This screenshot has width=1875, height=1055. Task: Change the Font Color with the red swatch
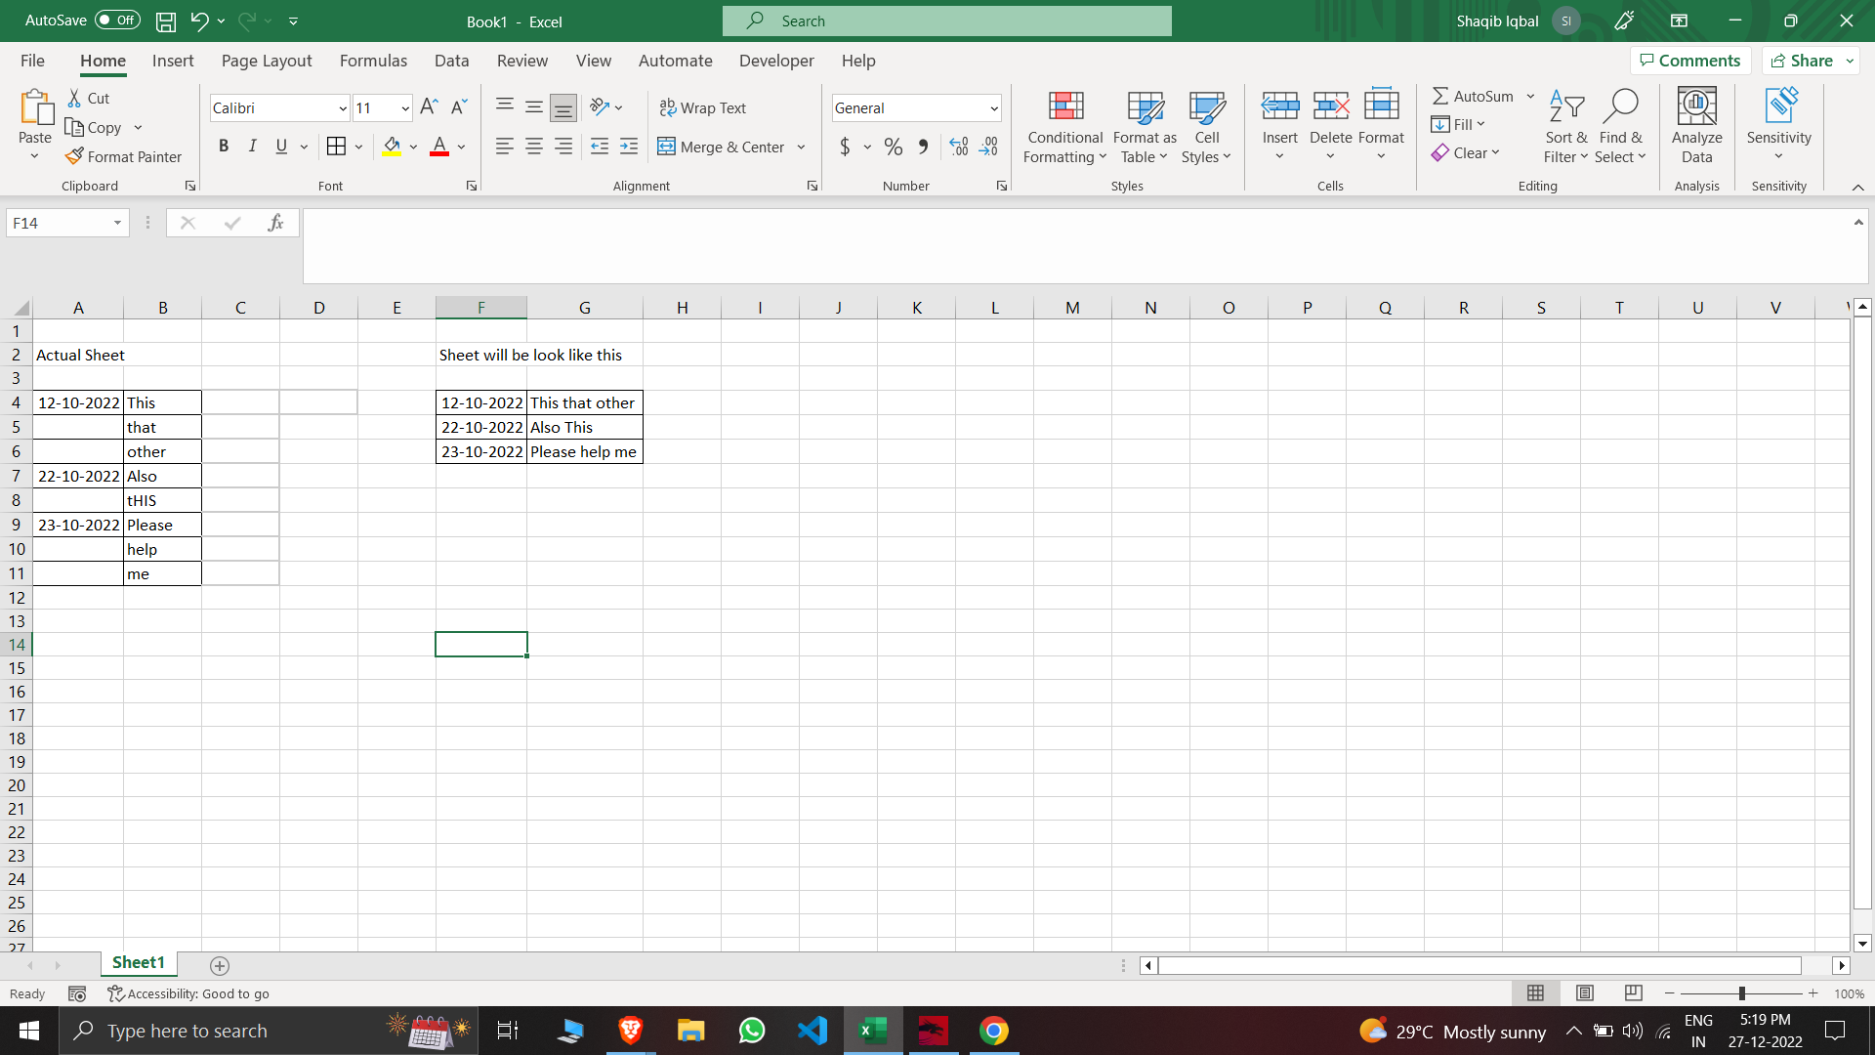438,147
